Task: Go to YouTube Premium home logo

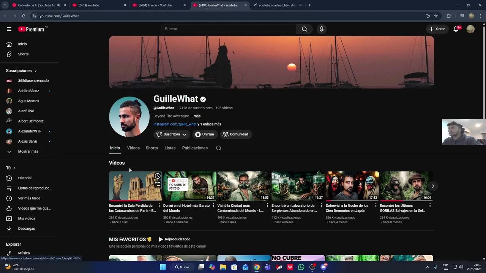Action: click(31, 29)
